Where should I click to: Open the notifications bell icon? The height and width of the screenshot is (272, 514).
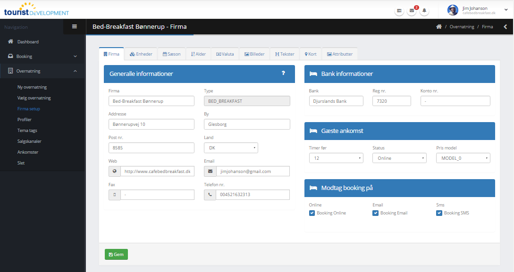coord(424,10)
